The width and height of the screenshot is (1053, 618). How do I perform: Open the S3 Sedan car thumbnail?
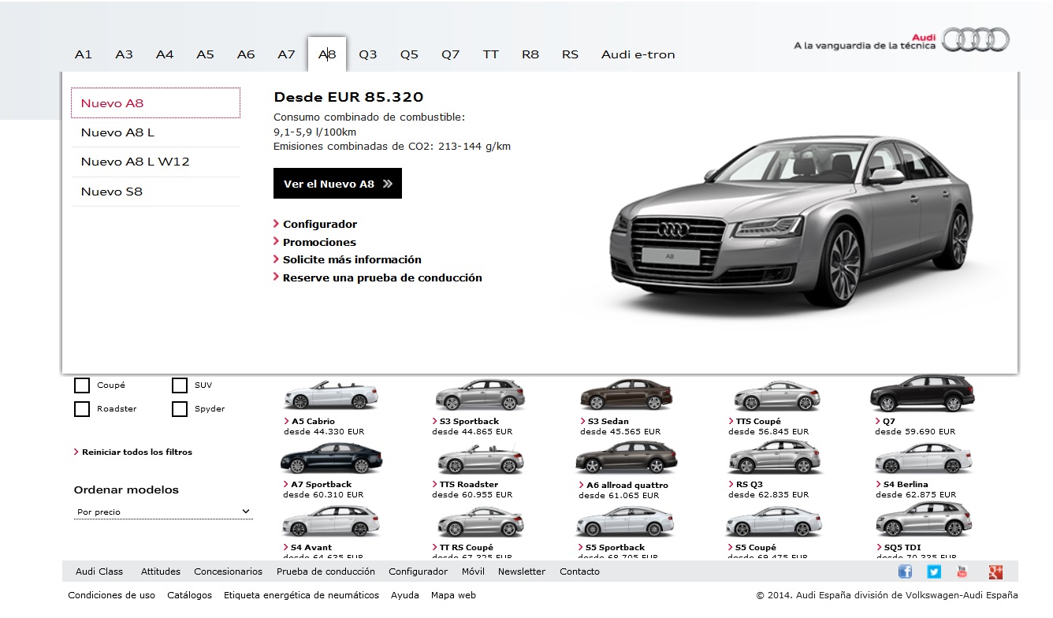627,395
